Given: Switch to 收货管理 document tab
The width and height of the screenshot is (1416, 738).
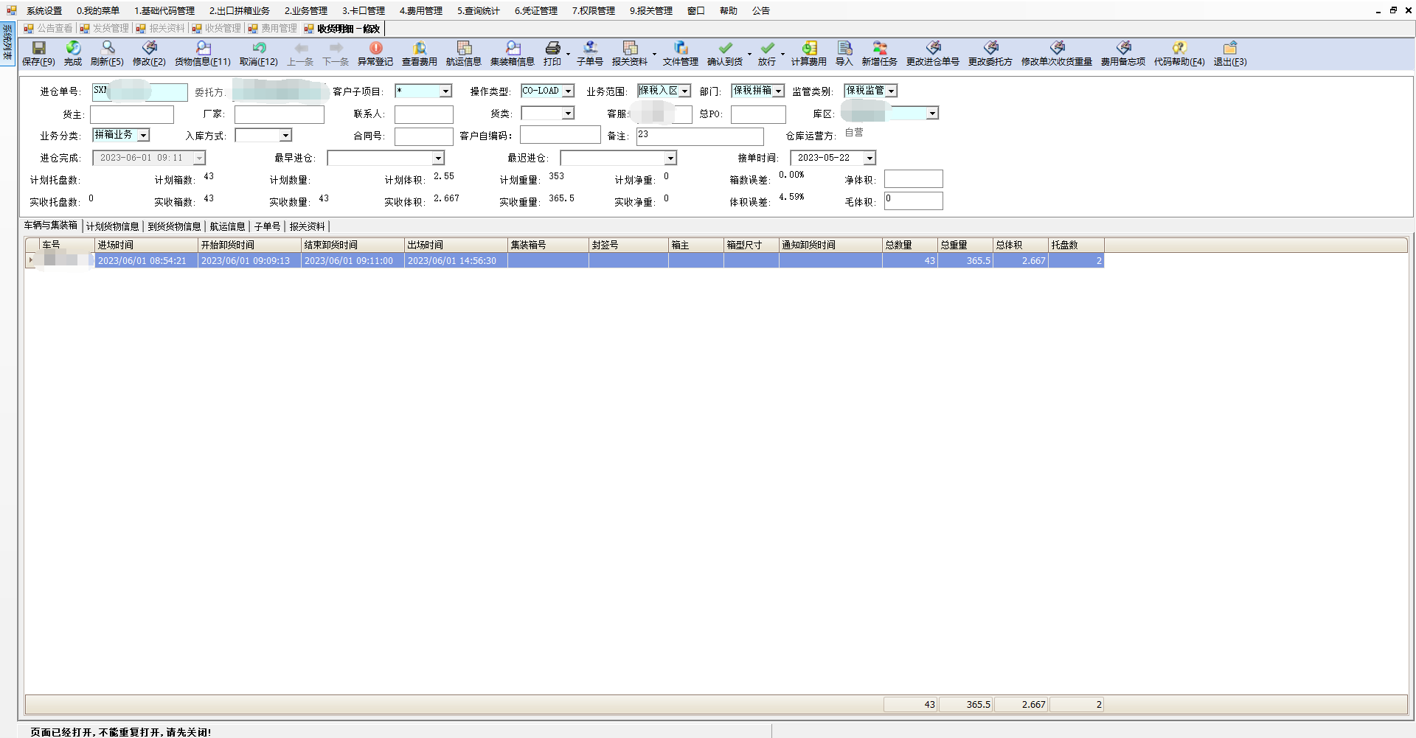Looking at the screenshot, I should (217, 29).
